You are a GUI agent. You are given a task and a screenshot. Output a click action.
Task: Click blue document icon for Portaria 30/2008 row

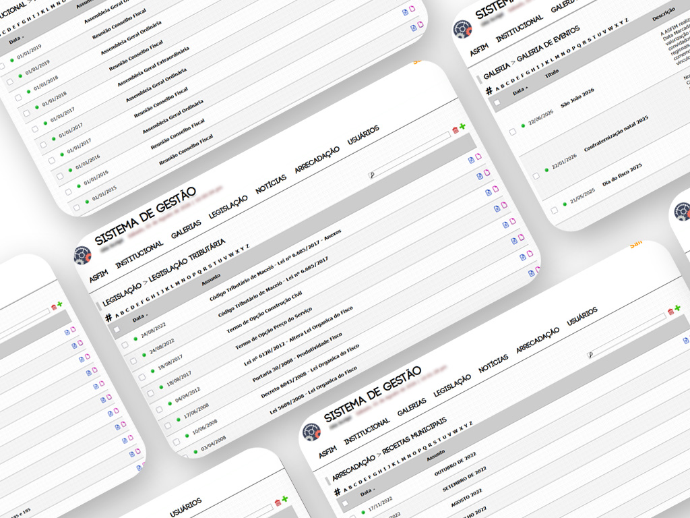(x=514, y=241)
